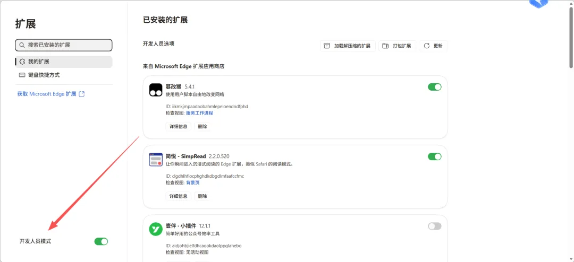
Task: Click the keyboard icon beside 键盘快捷方式
Action: (x=22, y=75)
